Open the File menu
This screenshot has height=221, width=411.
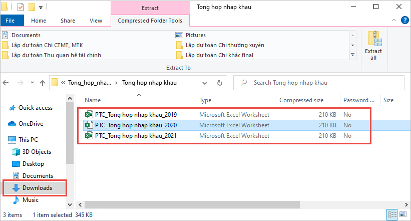(11, 21)
